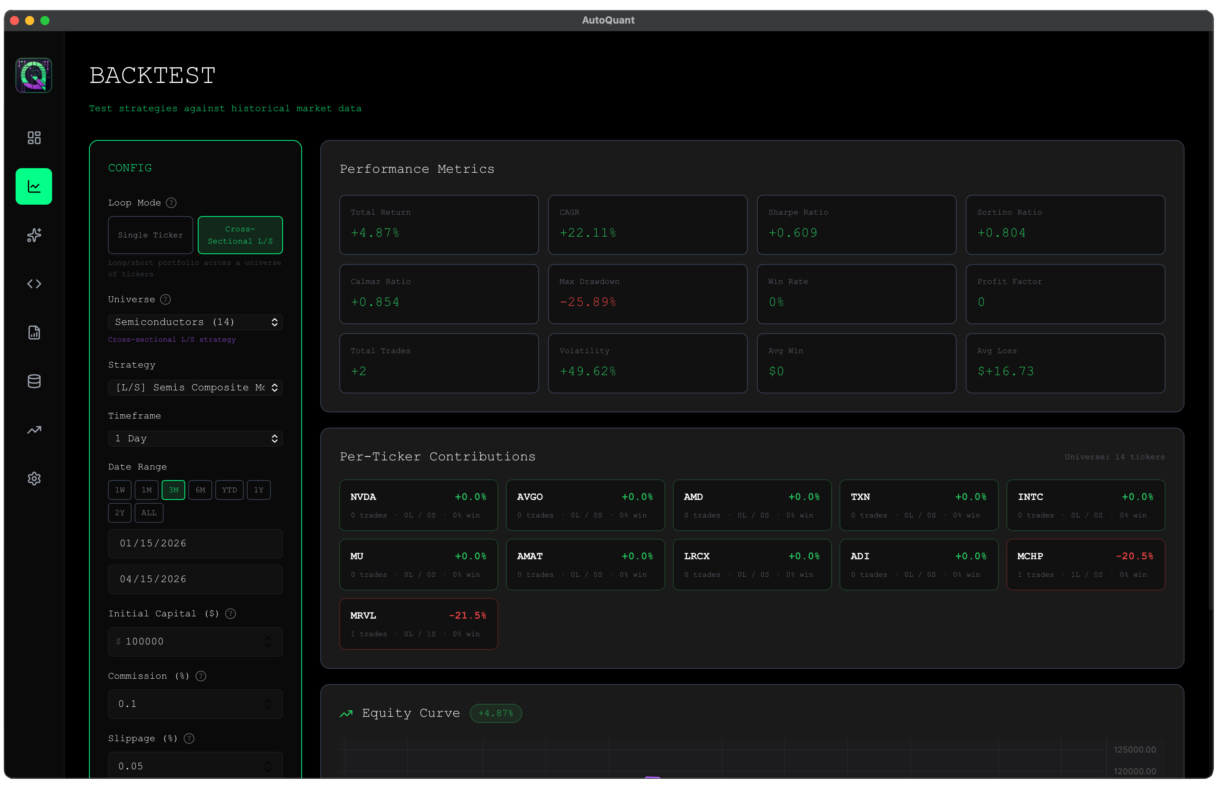Viewport: 1221px width, 786px height.
Task: Edit the end date 04/15/2026 field
Action: click(x=196, y=579)
